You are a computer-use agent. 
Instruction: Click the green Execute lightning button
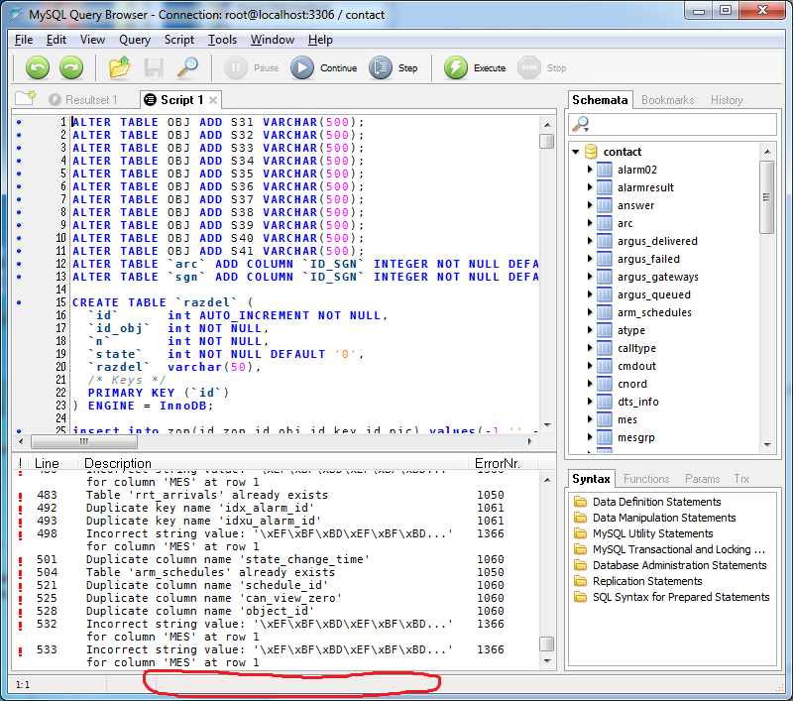[475, 67]
